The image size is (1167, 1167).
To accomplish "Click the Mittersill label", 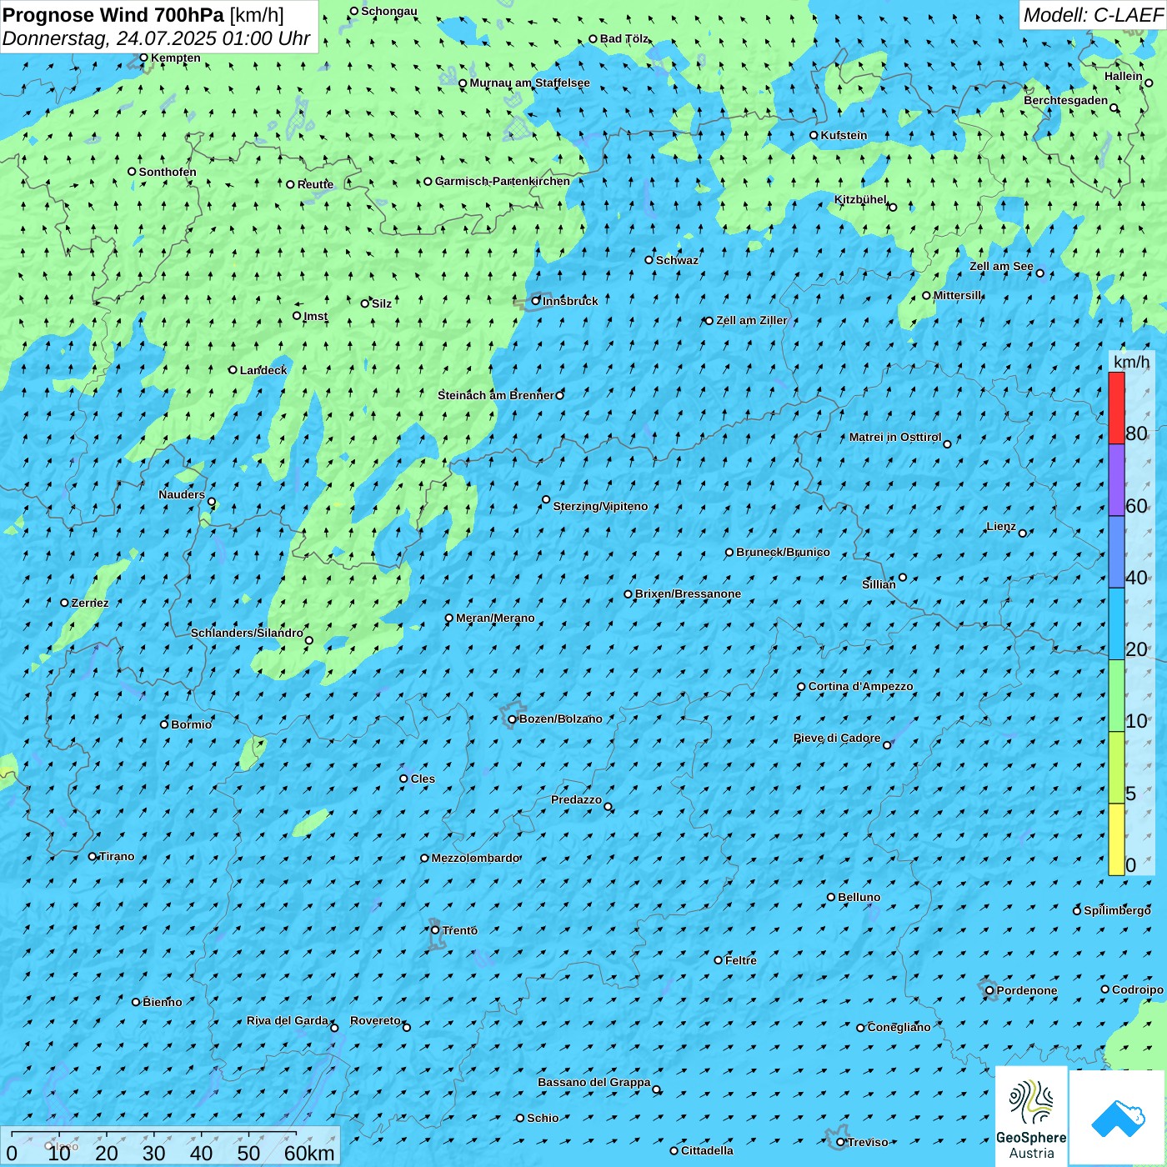I will 958,295.
